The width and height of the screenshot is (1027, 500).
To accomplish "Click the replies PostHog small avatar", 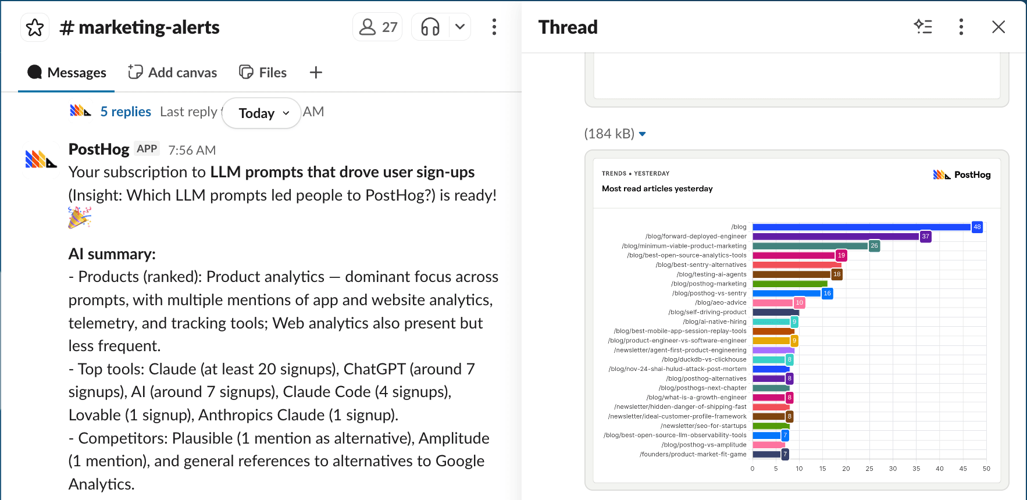I will coord(80,110).
